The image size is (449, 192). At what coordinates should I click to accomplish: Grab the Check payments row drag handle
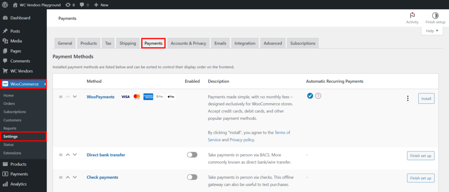(61, 178)
